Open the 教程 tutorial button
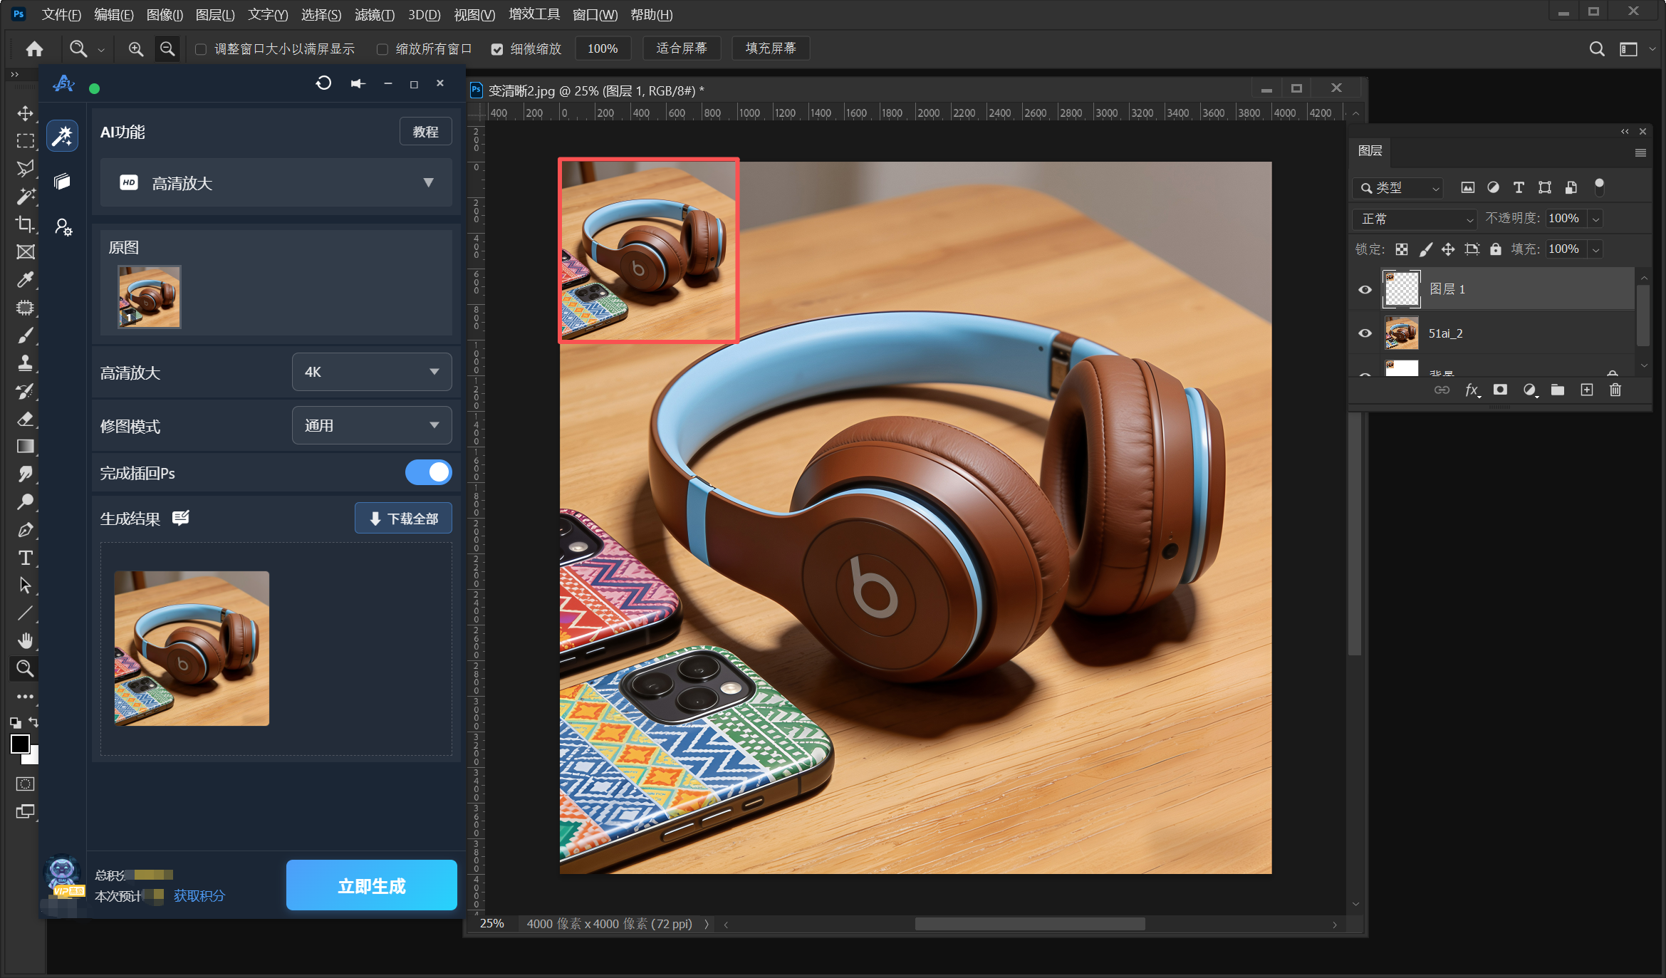 coord(425,132)
